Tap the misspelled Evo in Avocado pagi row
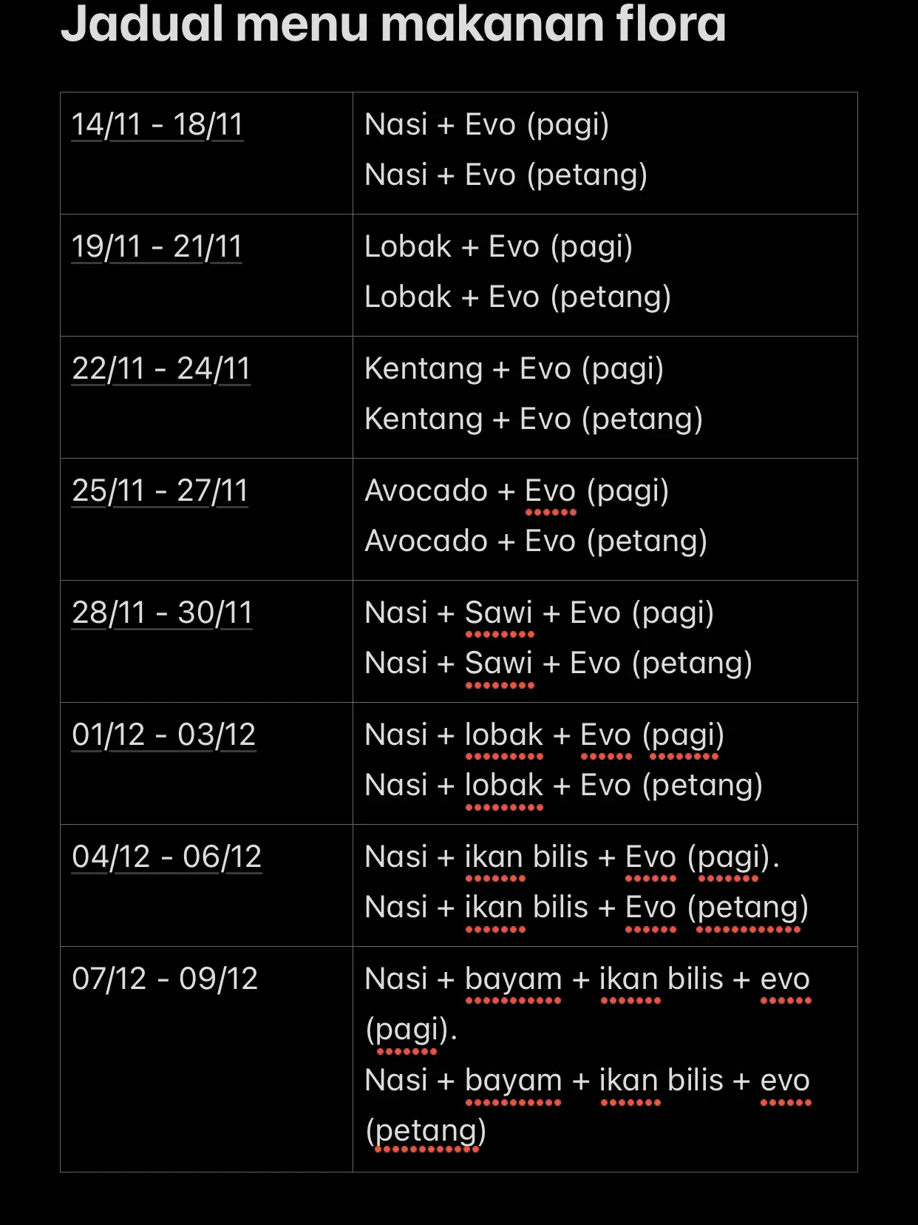Screen dimensions: 918x1225 pos(550,491)
